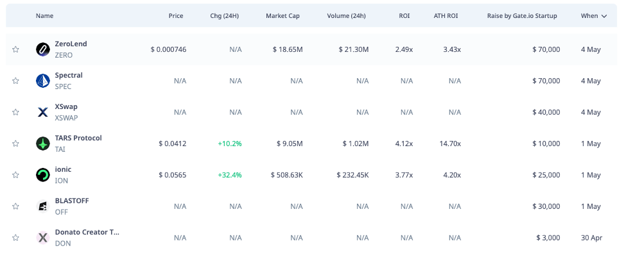The width and height of the screenshot is (642, 257).
Task: Toggle the TARS Protocol watchlist star
Action: [x=15, y=144]
